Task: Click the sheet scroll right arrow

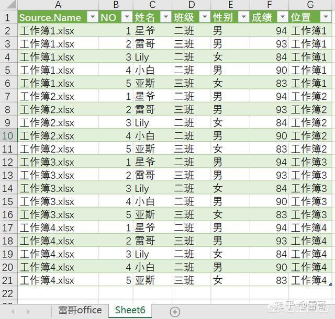Action: (28, 312)
